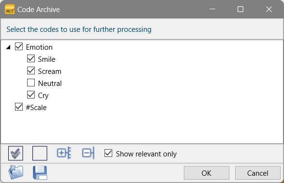284x183 pixels.
Task: Save the code selection with the floppy disk icon
Action: click(40, 173)
